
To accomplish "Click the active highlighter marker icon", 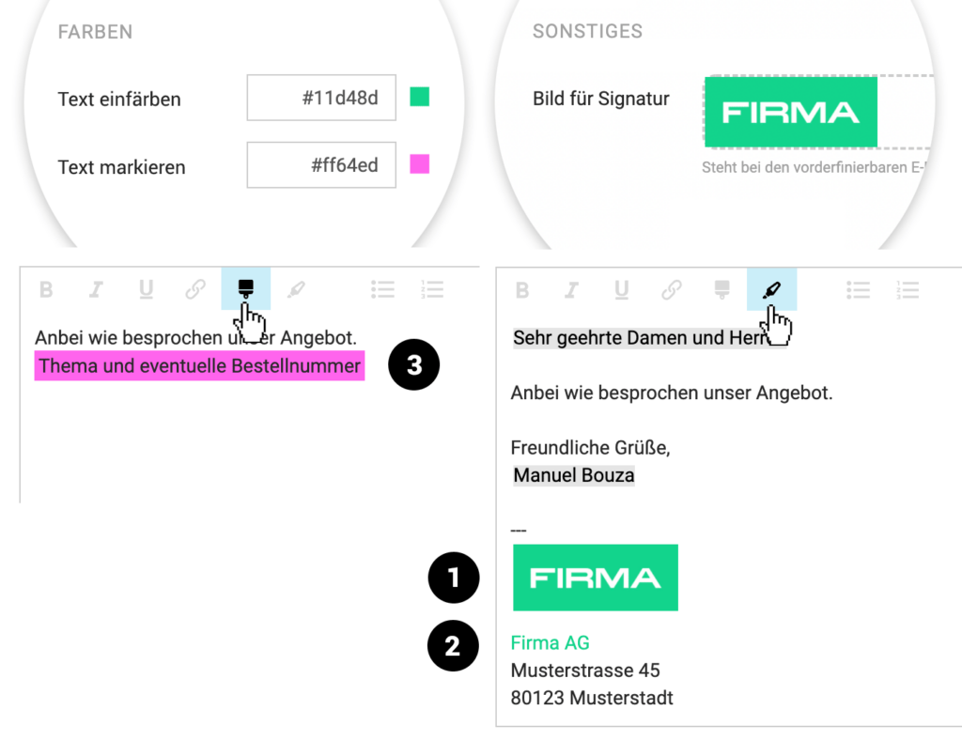I will point(771,288).
